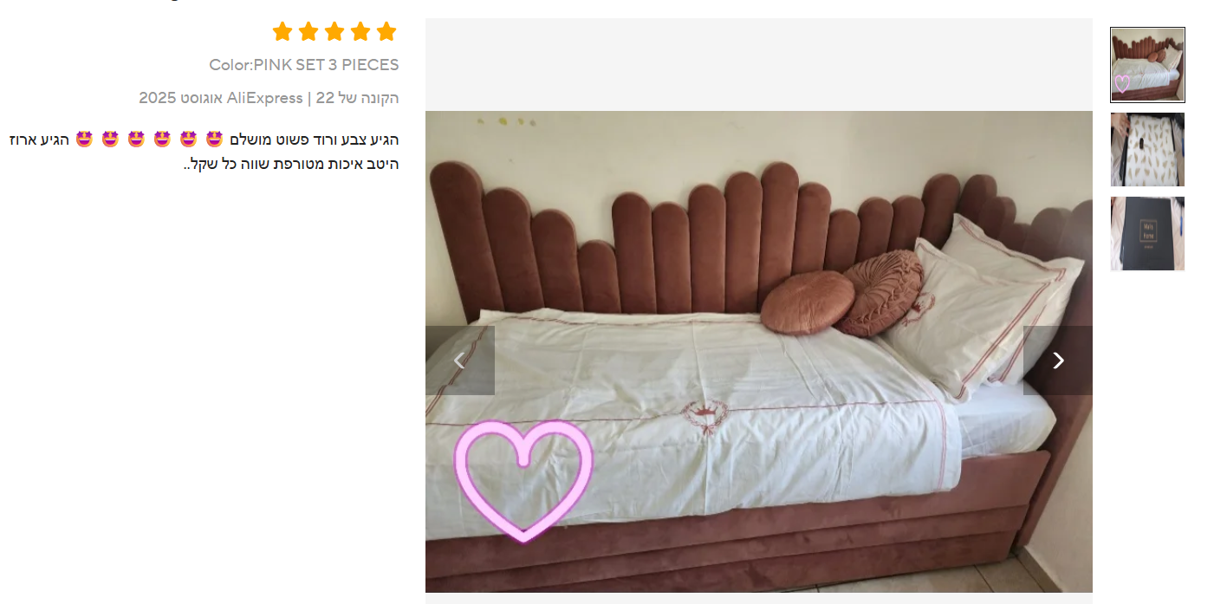This screenshot has width=1214, height=604.
Task: Select the black packaging box thumbnail
Action: click(1147, 233)
